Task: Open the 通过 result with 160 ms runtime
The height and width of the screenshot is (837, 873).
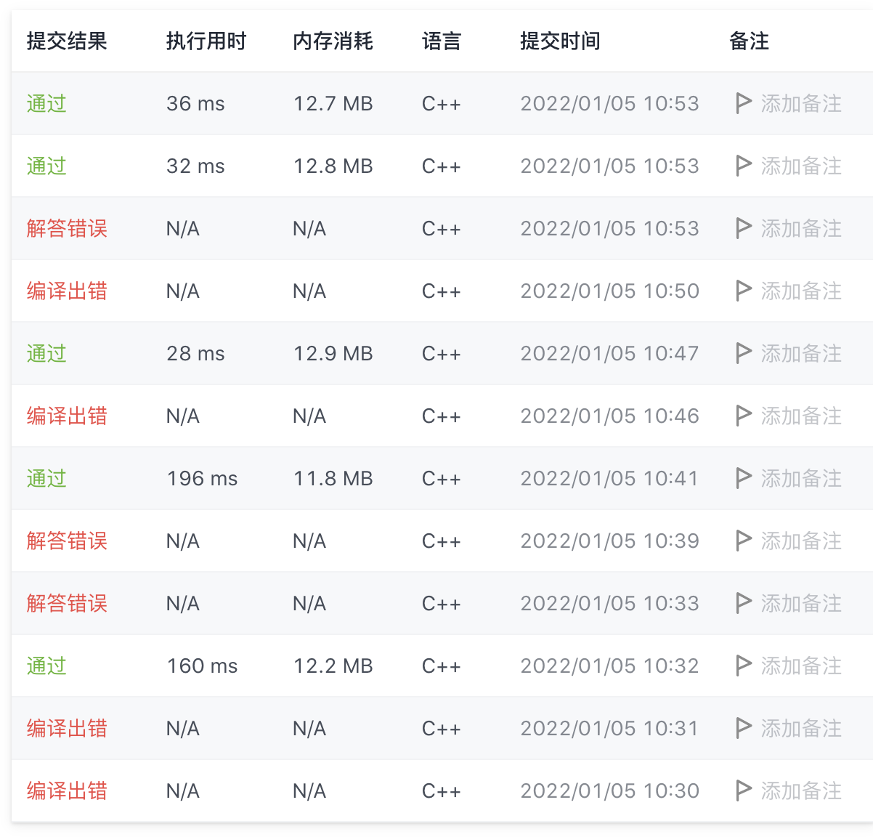Action: 46,666
